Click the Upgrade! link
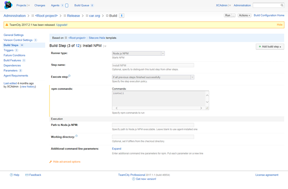 click(x=62, y=25)
